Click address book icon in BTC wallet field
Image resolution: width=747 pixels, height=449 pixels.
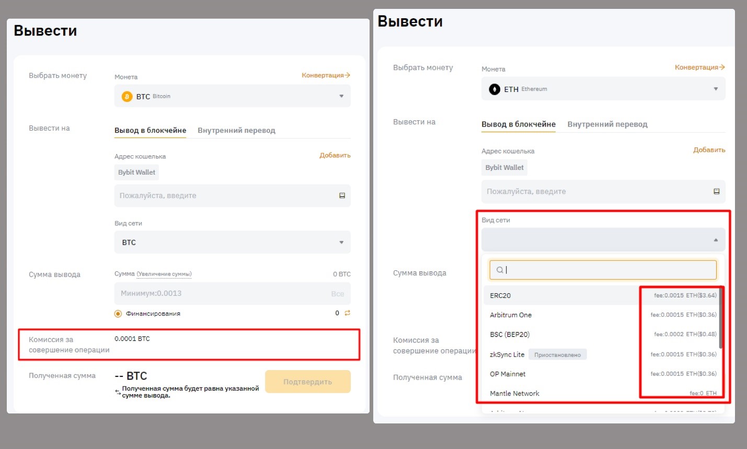(342, 195)
